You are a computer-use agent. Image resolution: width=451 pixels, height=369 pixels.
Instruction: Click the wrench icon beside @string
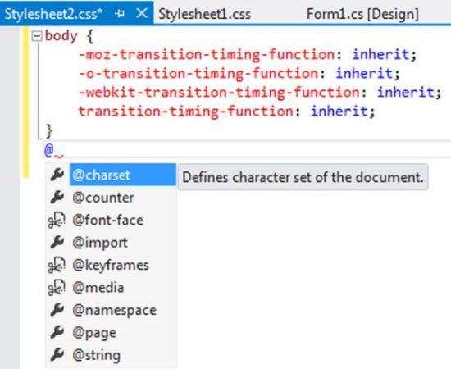point(57,354)
